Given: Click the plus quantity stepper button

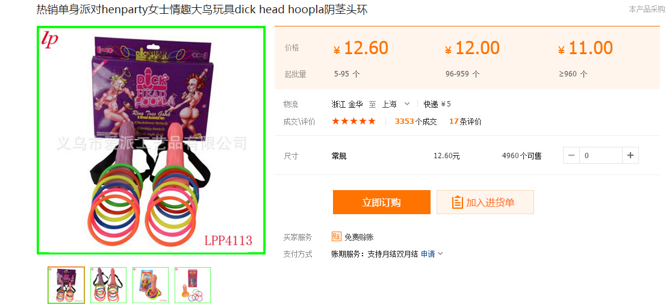Looking at the screenshot, I should coord(630,156).
